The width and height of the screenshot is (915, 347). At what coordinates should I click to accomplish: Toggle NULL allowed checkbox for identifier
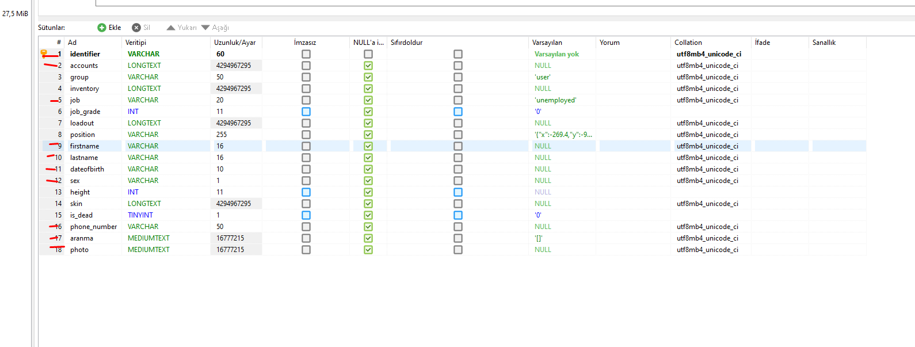tap(368, 54)
